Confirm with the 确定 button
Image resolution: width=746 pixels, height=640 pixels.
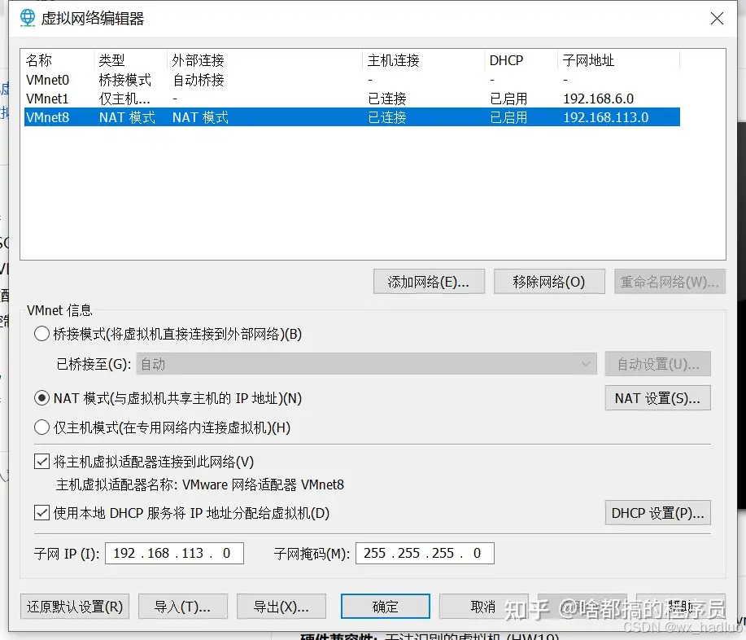(386, 606)
